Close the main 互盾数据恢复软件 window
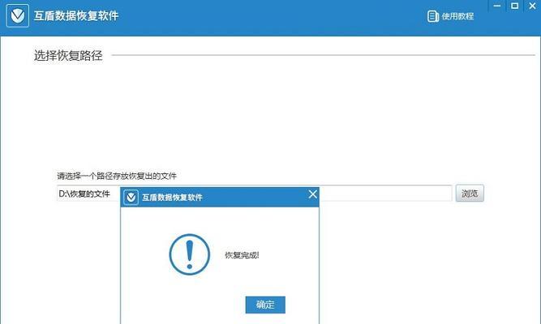541x324 pixels. pyautogui.click(x=532, y=6)
